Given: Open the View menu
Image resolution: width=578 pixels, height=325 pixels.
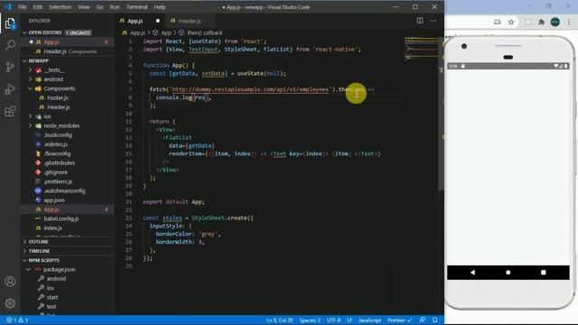Looking at the screenshot, I should (x=84, y=7).
